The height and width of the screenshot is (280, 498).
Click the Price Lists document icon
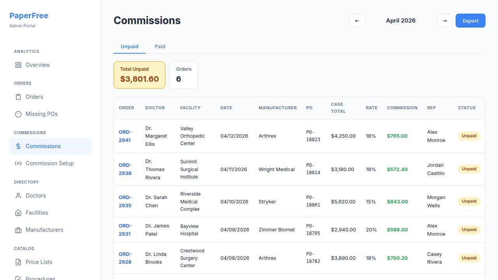pos(18,262)
